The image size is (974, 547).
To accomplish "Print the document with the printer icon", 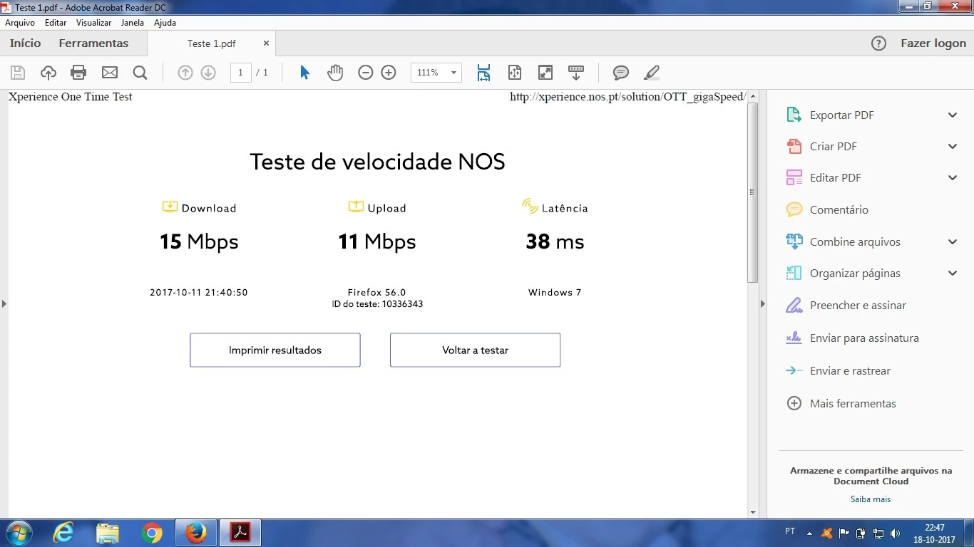I will tap(78, 73).
